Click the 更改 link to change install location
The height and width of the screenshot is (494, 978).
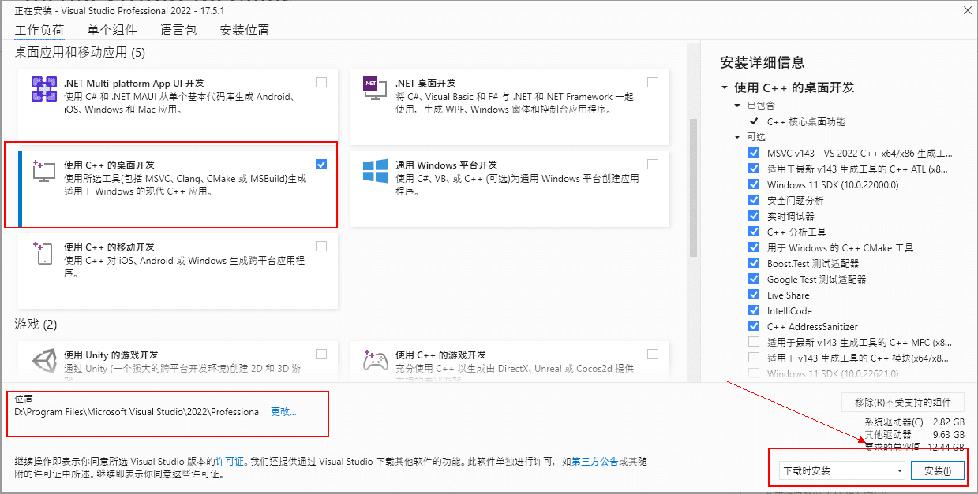point(283,411)
